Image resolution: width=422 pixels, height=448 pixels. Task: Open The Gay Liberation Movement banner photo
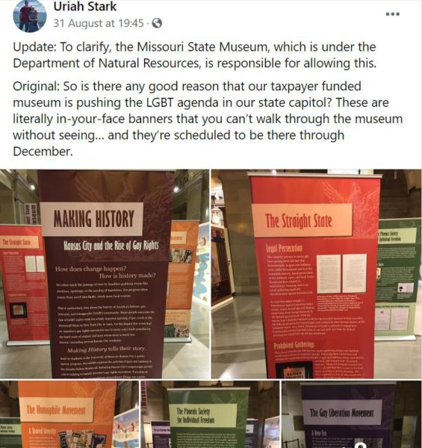[352, 414]
